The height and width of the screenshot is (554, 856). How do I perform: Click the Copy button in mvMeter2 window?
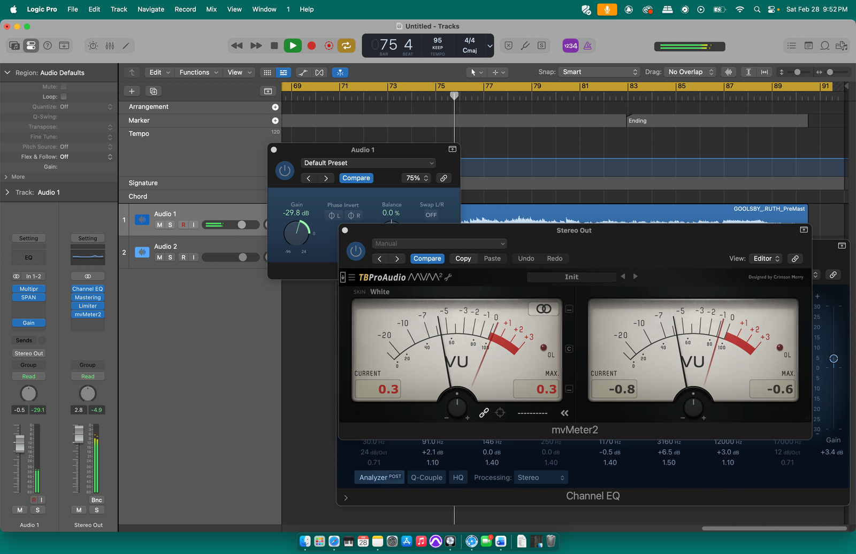tap(463, 259)
